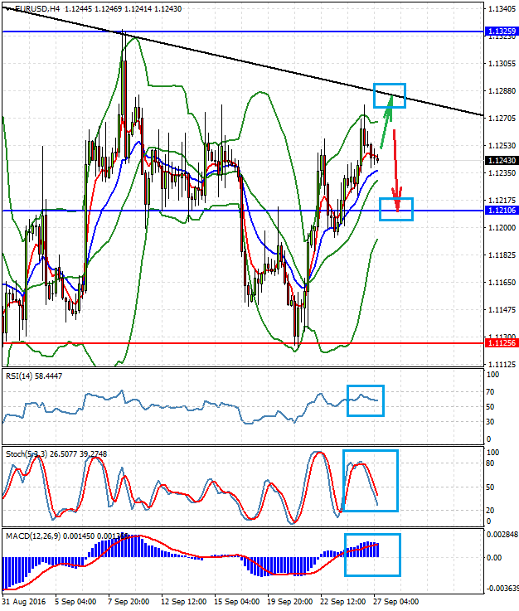Click the red 1.11256 price label
Screen dimensions: 519x611
click(x=501, y=342)
